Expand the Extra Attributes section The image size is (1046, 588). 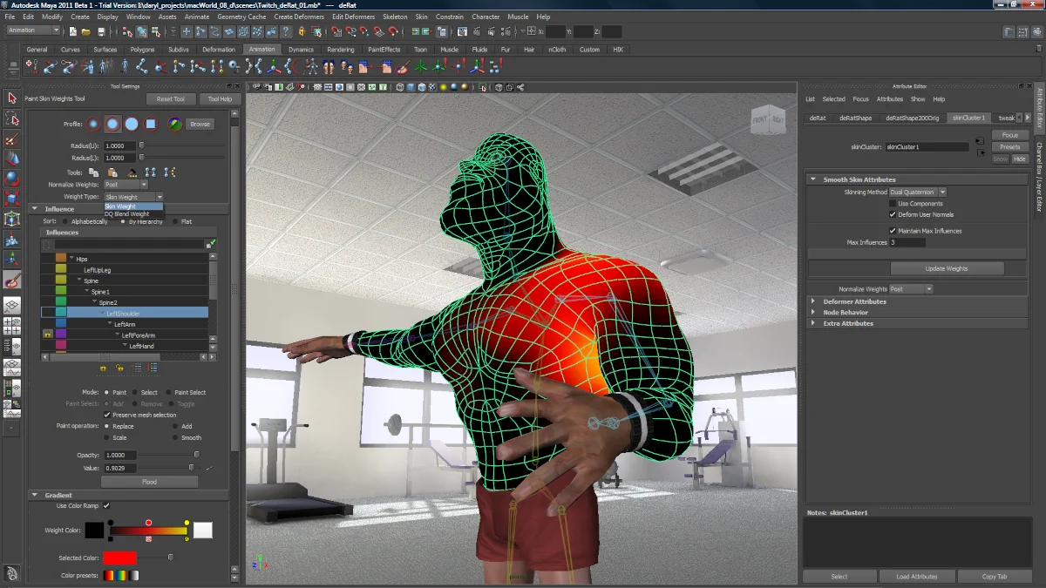[x=813, y=323]
